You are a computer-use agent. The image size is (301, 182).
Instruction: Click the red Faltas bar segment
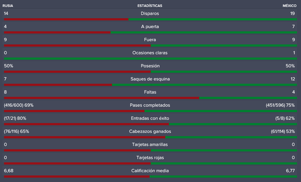pos(101,98)
